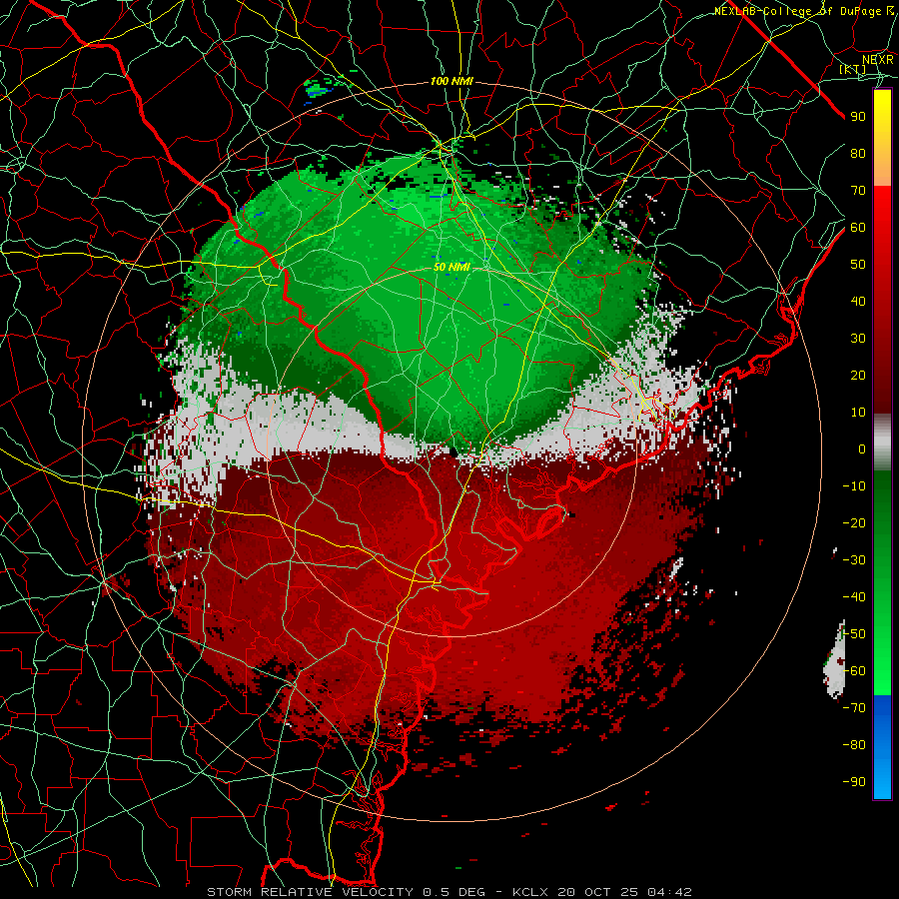Pick the -30 knot scale label
Image resolution: width=899 pixels, height=899 pixels.
pyautogui.click(x=854, y=560)
